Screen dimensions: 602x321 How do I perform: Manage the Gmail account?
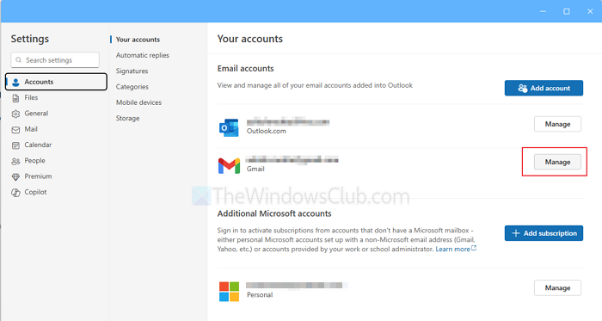pos(557,162)
